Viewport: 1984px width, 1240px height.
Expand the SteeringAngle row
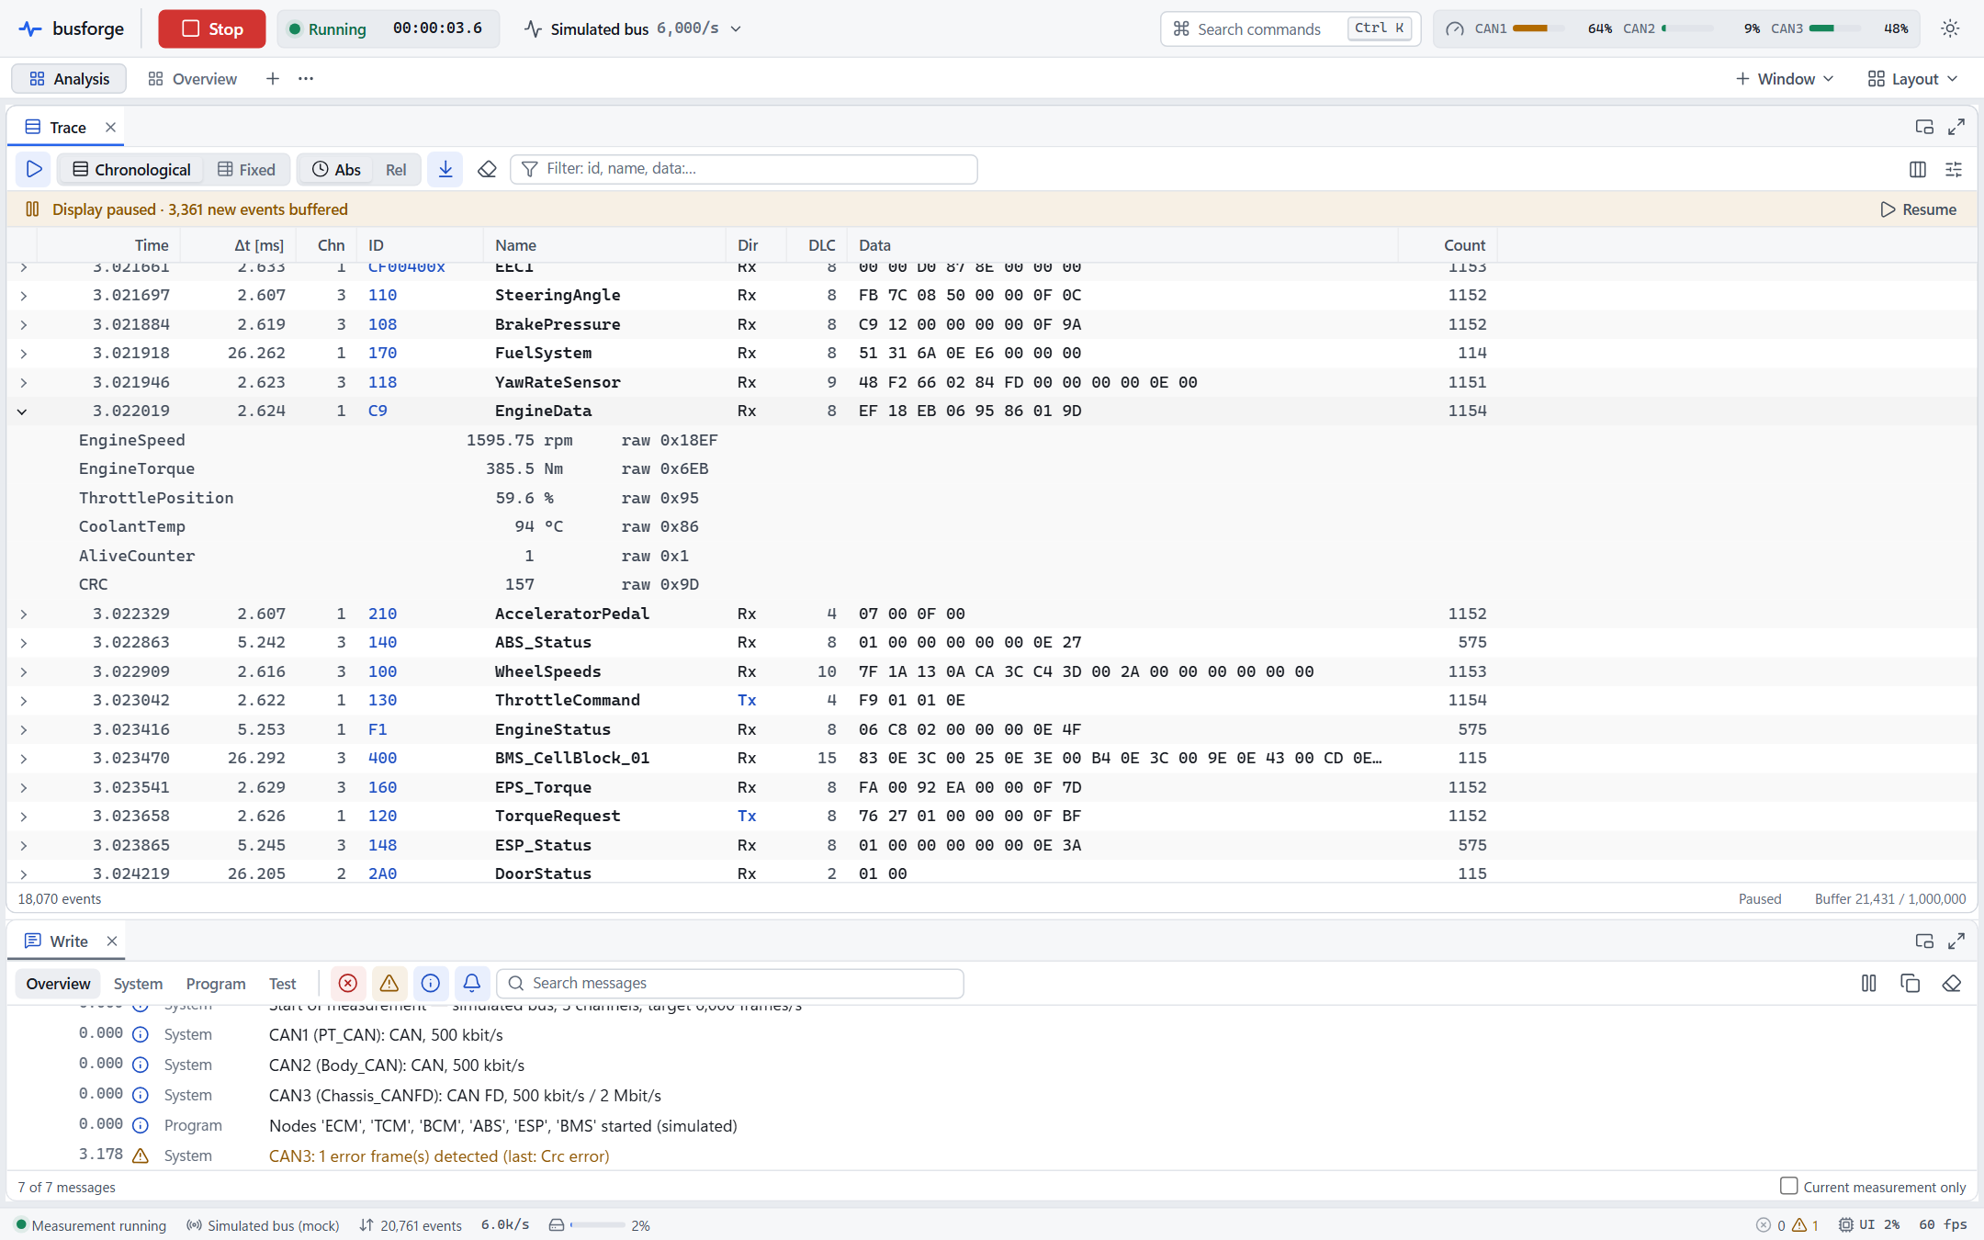23,296
